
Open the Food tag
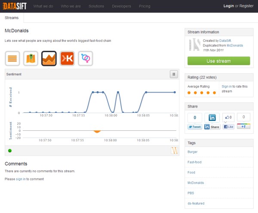tap(191, 173)
